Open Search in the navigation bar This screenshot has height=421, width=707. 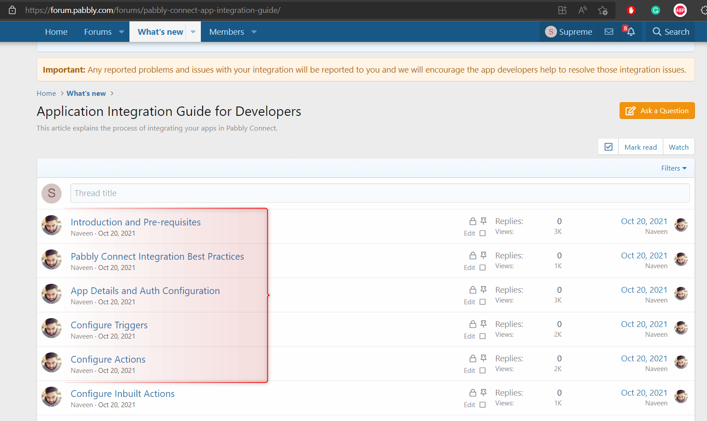click(x=671, y=32)
